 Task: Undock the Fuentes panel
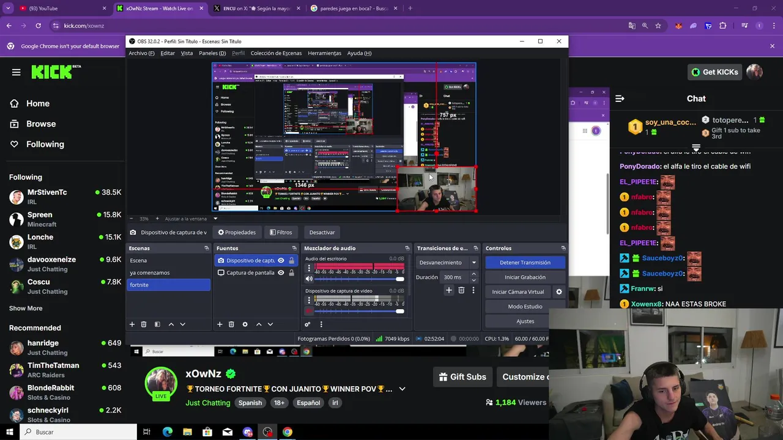[294, 248]
